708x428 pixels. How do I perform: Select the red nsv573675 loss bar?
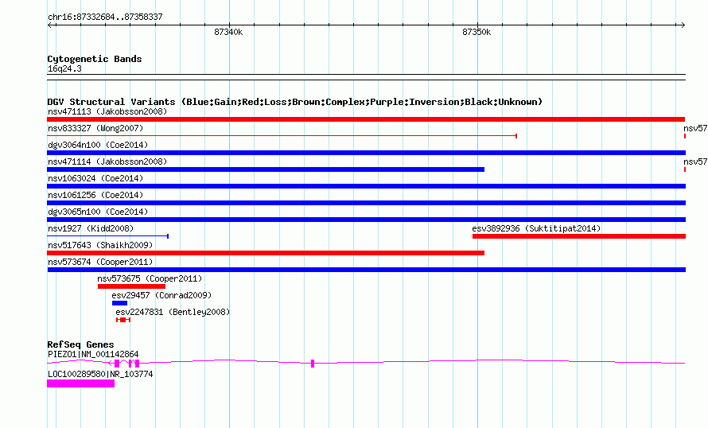click(131, 286)
